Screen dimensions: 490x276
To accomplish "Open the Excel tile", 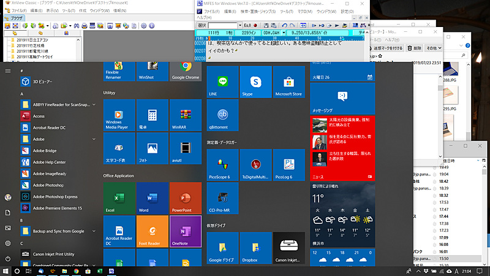I will [x=119, y=198].
